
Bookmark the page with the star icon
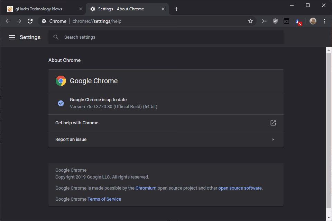click(x=250, y=21)
